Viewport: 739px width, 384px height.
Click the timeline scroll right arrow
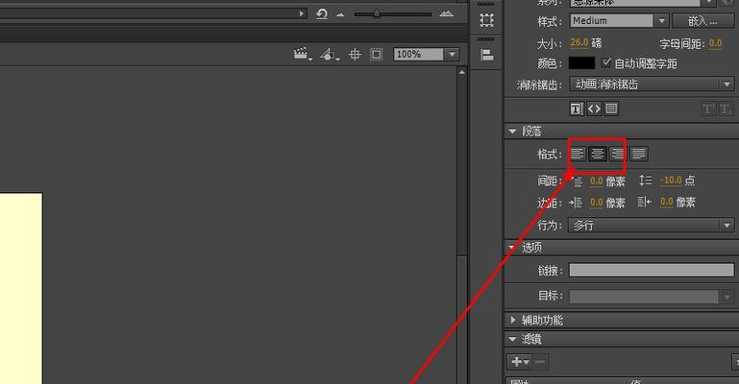(x=302, y=13)
